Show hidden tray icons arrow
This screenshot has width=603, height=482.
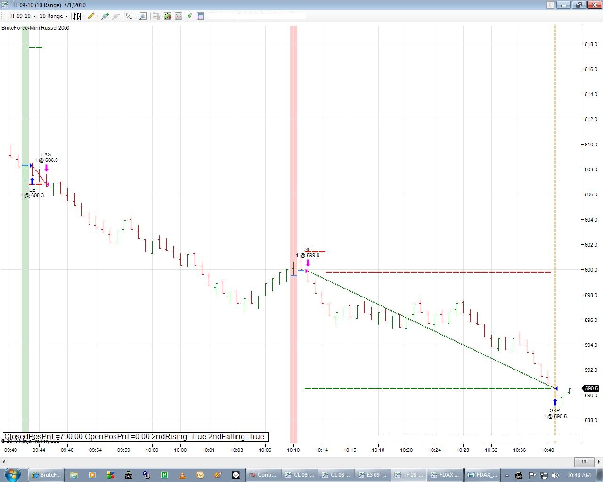point(508,475)
